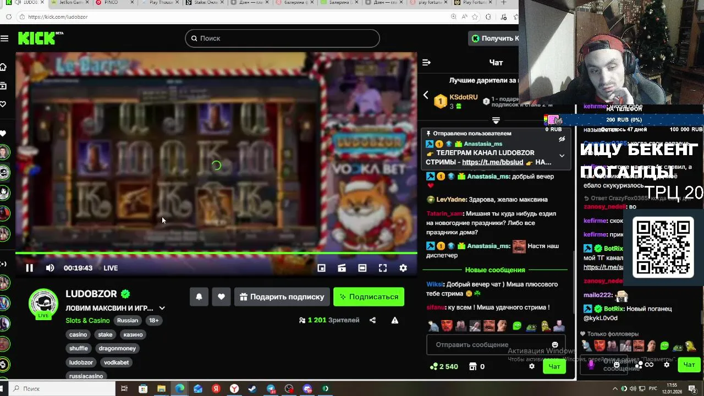Toggle theater mode in player

362,268
